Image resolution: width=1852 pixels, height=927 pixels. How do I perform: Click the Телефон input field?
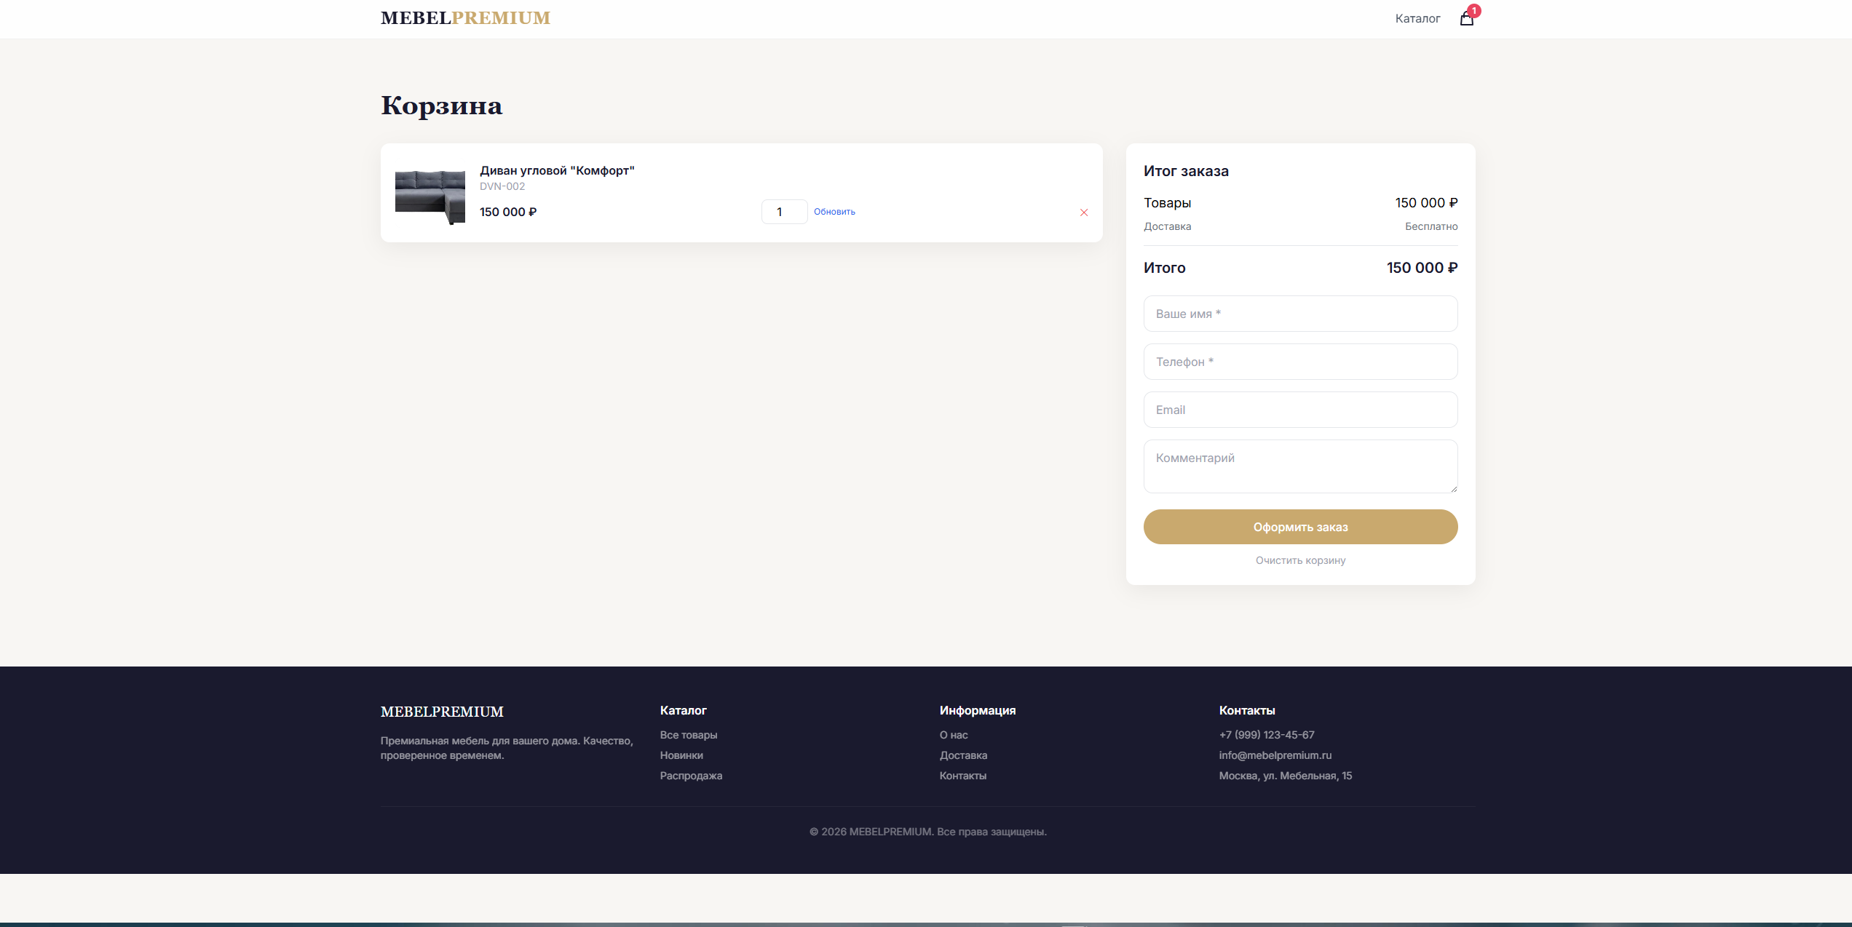[x=1300, y=362]
